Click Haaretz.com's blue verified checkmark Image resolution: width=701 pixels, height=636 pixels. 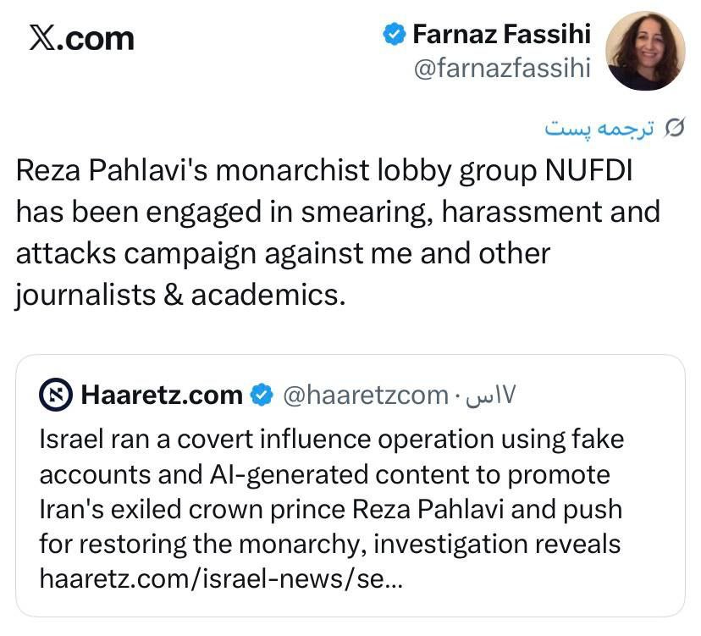pos(262,395)
